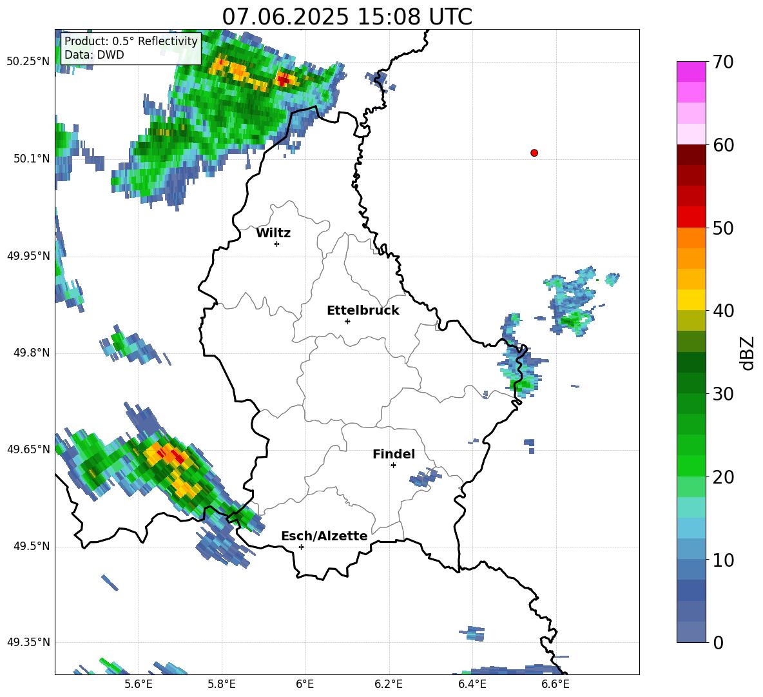Image resolution: width=763 pixels, height=697 pixels.
Task: Click the 49.95°N latitude label
Action: pos(28,255)
